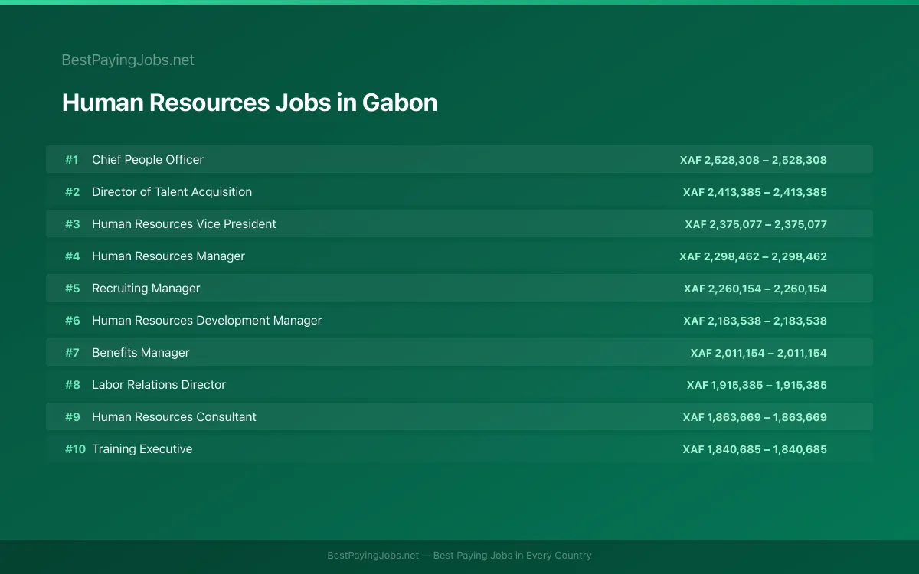Click the #7 rank number
The image size is (919, 574).
(72, 352)
